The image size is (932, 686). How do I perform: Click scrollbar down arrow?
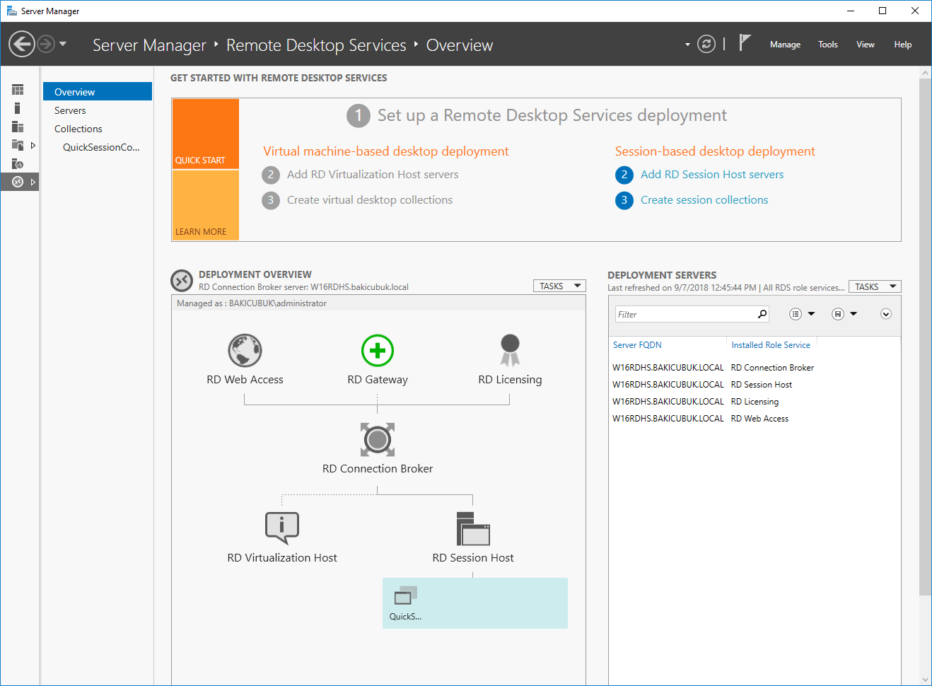[x=925, y=680]
